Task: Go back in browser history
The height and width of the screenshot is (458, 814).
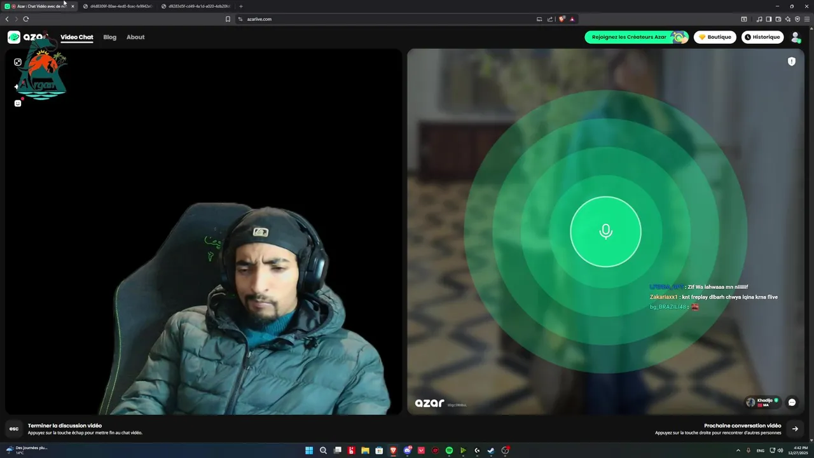Action: (x=7, y=19)
